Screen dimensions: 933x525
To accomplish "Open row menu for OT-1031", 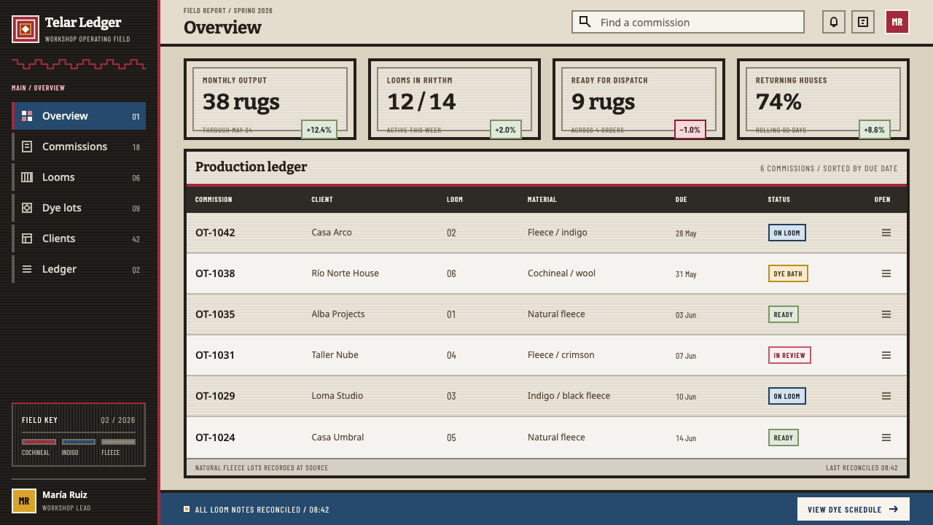I will (x=886, y=355).
